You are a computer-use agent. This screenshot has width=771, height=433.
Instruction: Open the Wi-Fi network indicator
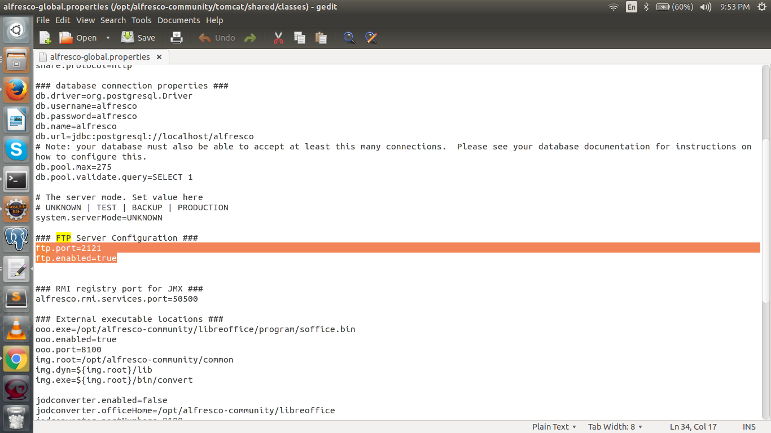614,7
